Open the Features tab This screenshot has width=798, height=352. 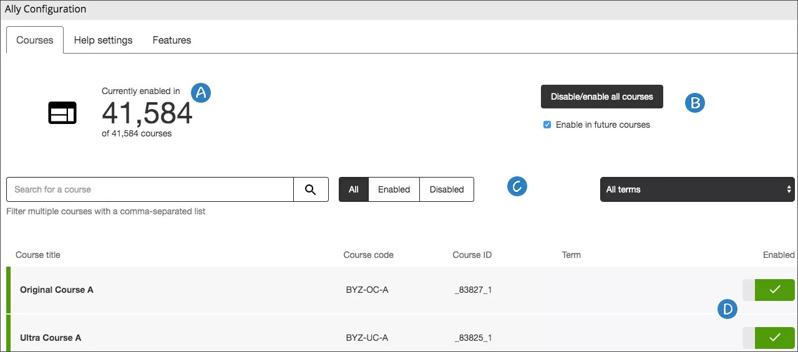[172, 40]
